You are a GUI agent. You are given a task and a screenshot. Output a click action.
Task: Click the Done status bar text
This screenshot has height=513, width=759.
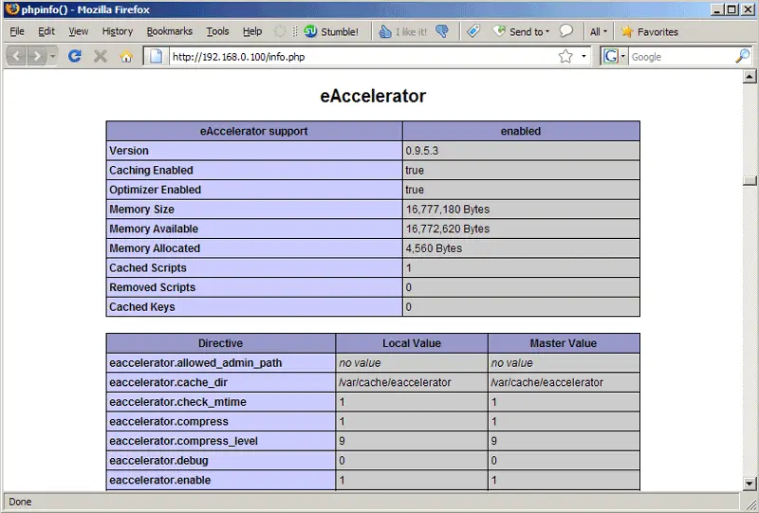coord(20,502)
